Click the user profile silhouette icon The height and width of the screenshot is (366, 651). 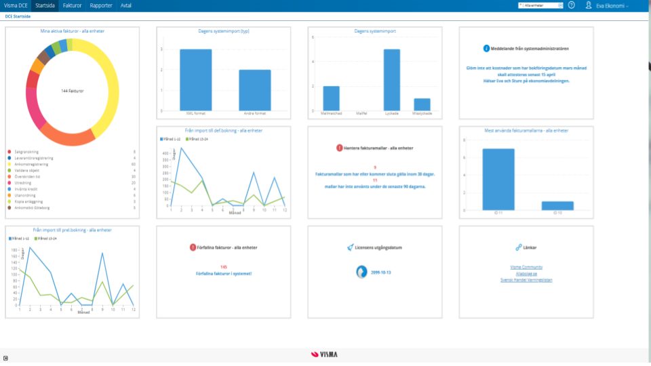click(x=589, y=5)
